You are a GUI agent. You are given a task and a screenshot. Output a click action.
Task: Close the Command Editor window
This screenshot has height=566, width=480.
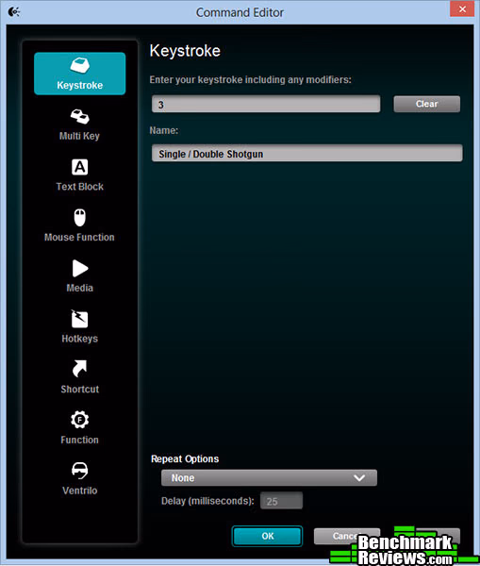pos(462,8)
